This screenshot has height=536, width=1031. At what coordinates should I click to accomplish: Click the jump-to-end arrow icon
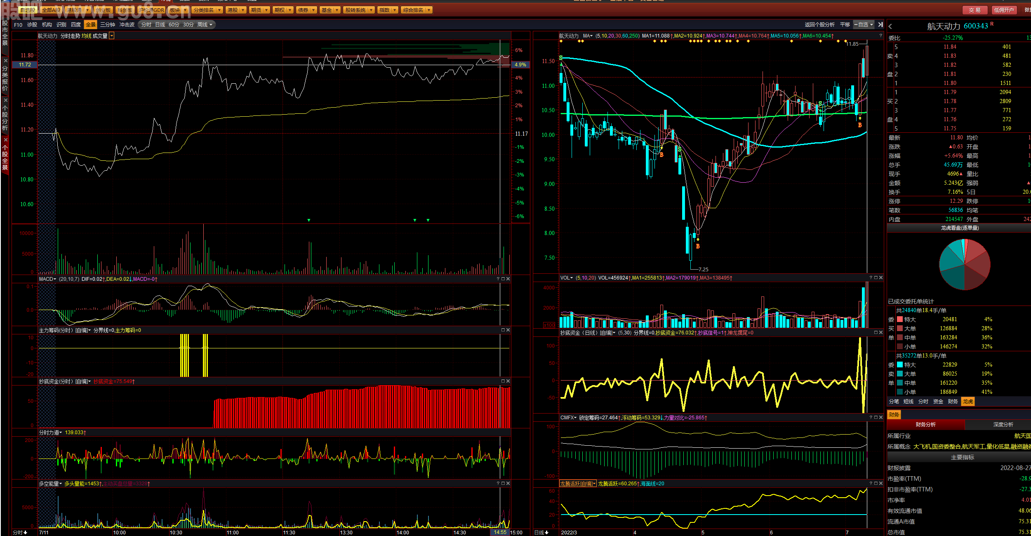pyautogui.click(x=880, y=25)
